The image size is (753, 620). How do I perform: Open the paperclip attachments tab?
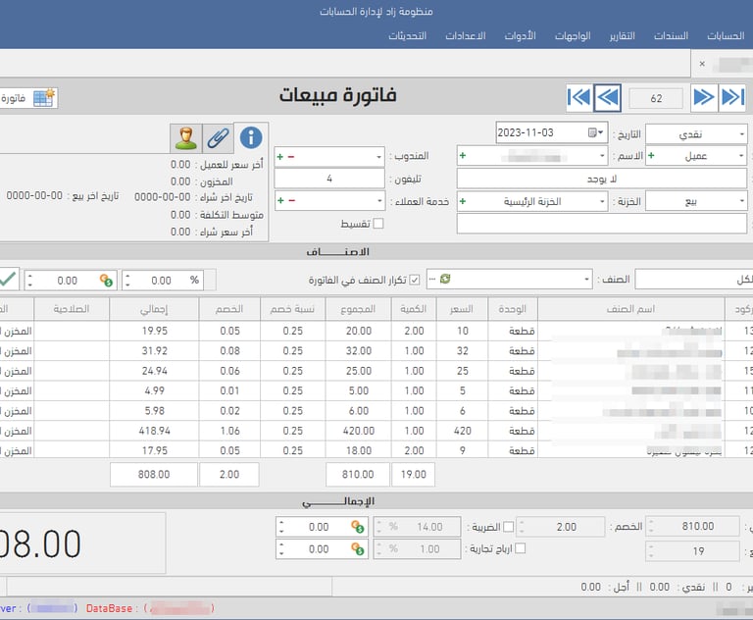(x=218, y=138)
